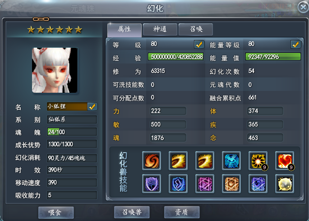Click the 资质 button
The height and width of the screenshot is (221, 309).
182,212
